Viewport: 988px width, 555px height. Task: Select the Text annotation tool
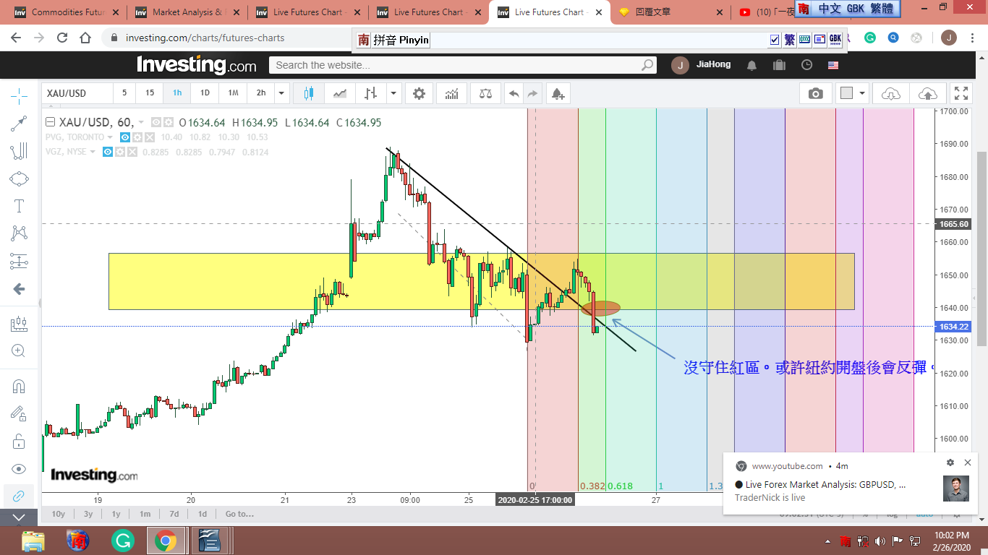pos(19,206)
